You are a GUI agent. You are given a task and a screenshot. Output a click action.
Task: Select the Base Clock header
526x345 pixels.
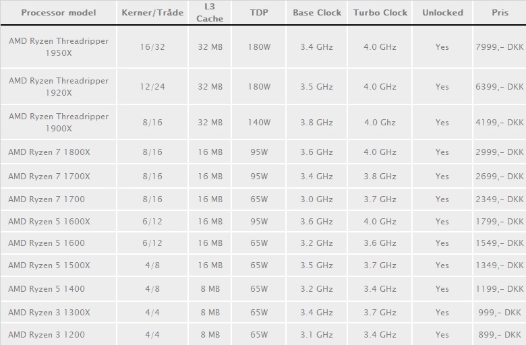pyautogui.click(x=317, y=13)
